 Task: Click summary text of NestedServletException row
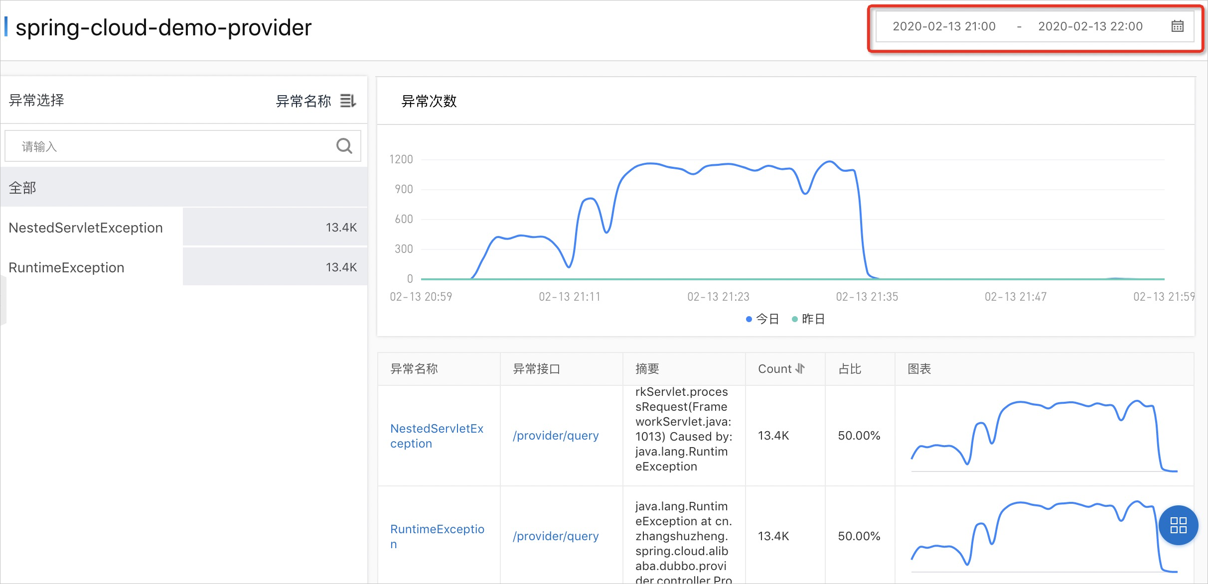[684, 429]
